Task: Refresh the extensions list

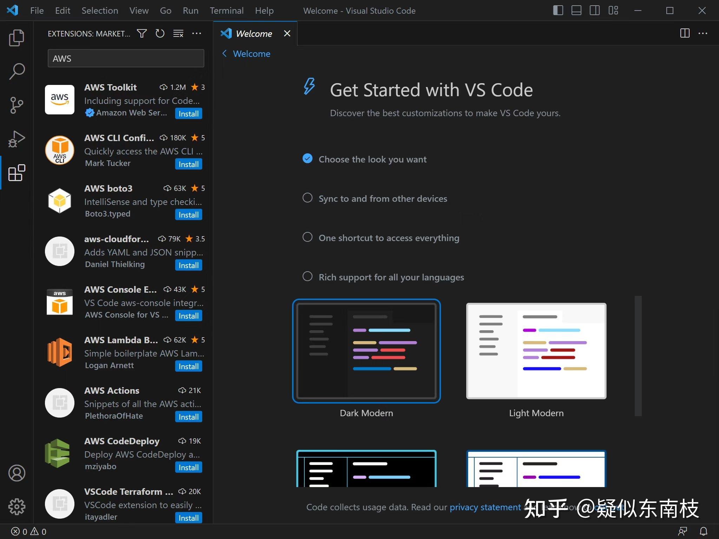Action: (x=160, y=33)
